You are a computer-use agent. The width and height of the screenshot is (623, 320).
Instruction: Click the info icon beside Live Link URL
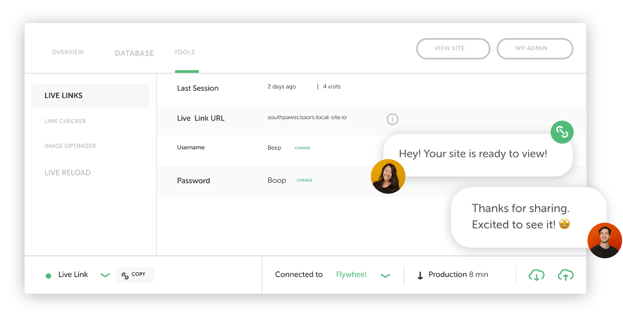tap(392, 119)
